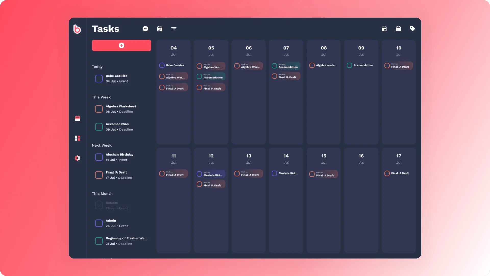The height and width of the screenshot is (276, 490).
Task: Tick the Algebra Worksheet checkbox in This Week
Action: coord(99,109)
